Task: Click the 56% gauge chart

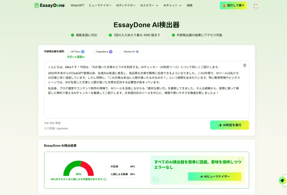Action: [78, 168]
